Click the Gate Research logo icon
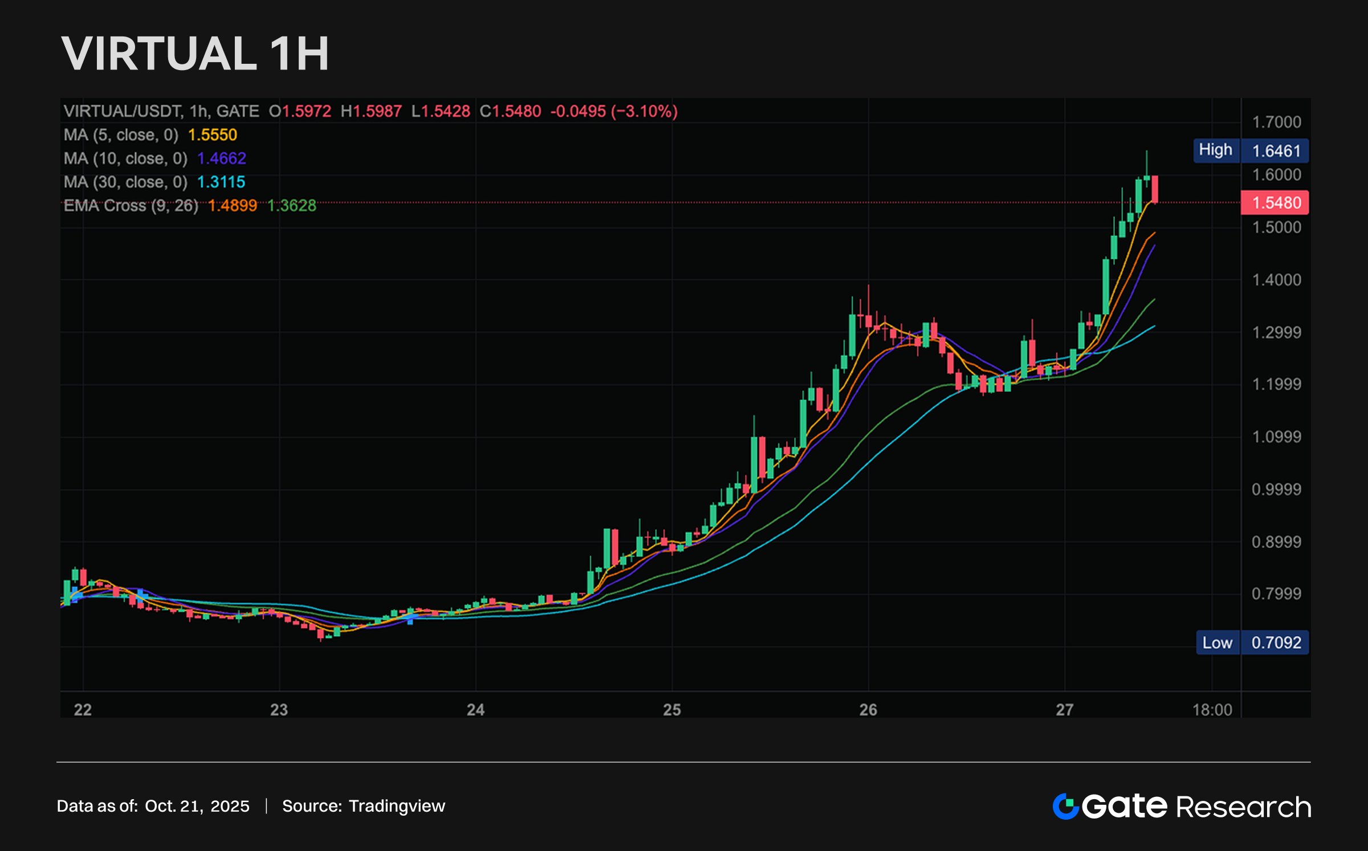The height and width of the screenshot is (851, 1368). [1066, 806]
